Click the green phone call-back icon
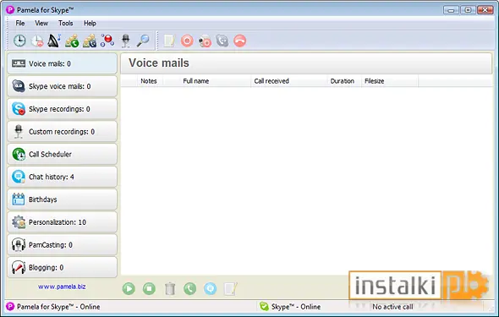Screen dimensions: 499x317 point(190,289)
